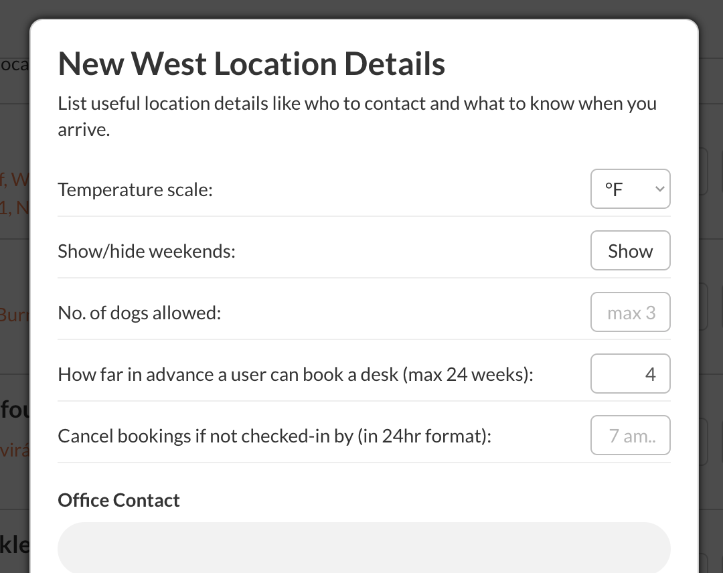The image size is (723, 573).
Task: Click the "How far in advance" booking label
Action: [x=295, y=375]
